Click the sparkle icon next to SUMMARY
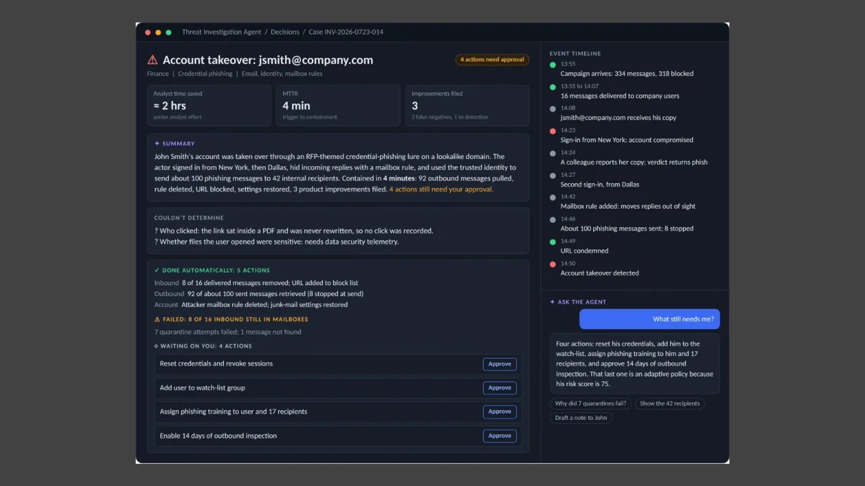This screenshot has width=865, height=486. tap(157, 144)
